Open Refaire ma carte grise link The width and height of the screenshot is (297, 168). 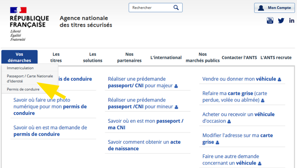(235, 97)
